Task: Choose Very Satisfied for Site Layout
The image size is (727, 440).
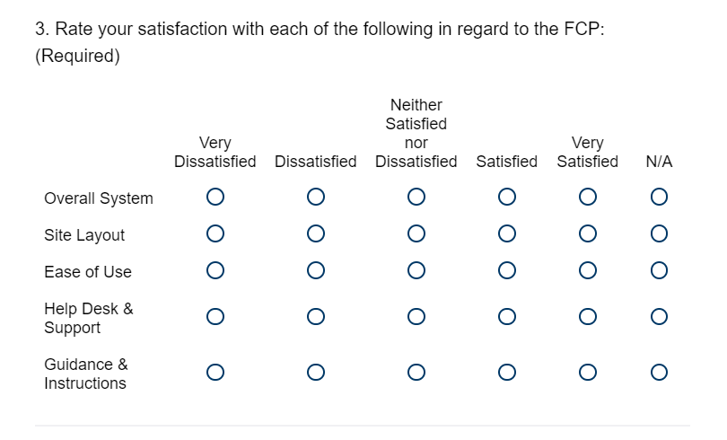Action: pyautogui.click(x=587, y=233)
